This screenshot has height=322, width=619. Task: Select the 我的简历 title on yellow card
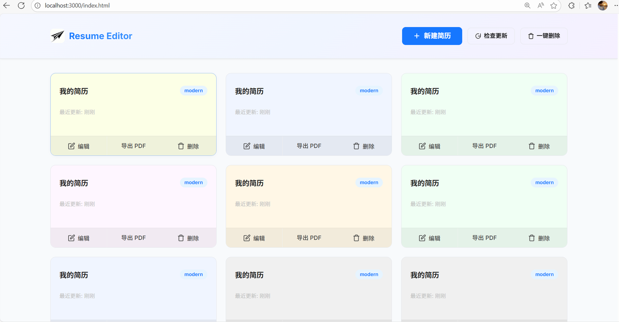(74, 91)
